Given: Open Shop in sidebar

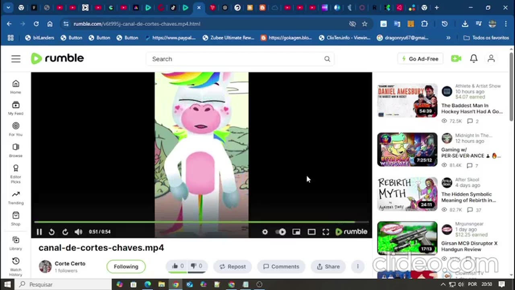Looking at the screenshot, I should coord(16,219).
